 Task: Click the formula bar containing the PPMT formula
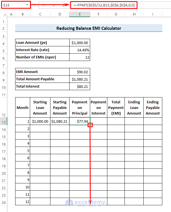coord(104,5)
